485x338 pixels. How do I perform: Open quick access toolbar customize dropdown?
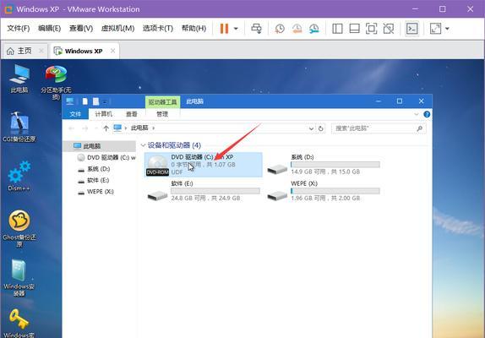[x=105, y=101]
